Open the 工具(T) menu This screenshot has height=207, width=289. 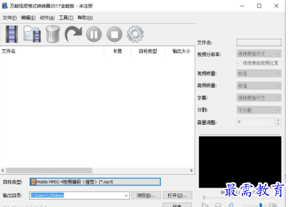(66, 18)
